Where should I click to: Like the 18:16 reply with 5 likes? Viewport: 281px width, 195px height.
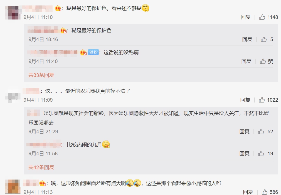click(x=264, y=39)
